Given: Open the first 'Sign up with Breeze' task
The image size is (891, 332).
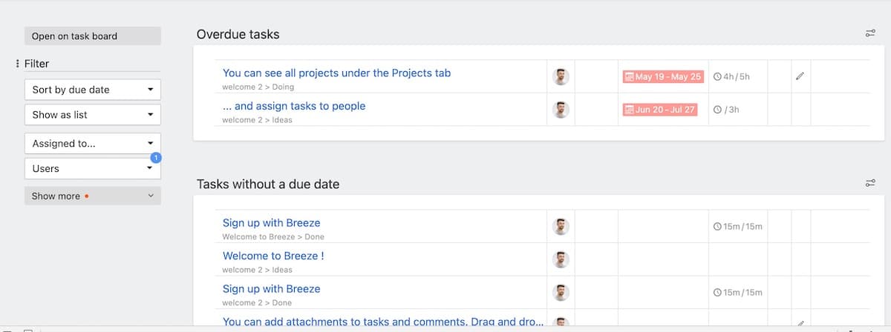Looking at the screenshot, I should pyautogui.click(x=272, y=222).
